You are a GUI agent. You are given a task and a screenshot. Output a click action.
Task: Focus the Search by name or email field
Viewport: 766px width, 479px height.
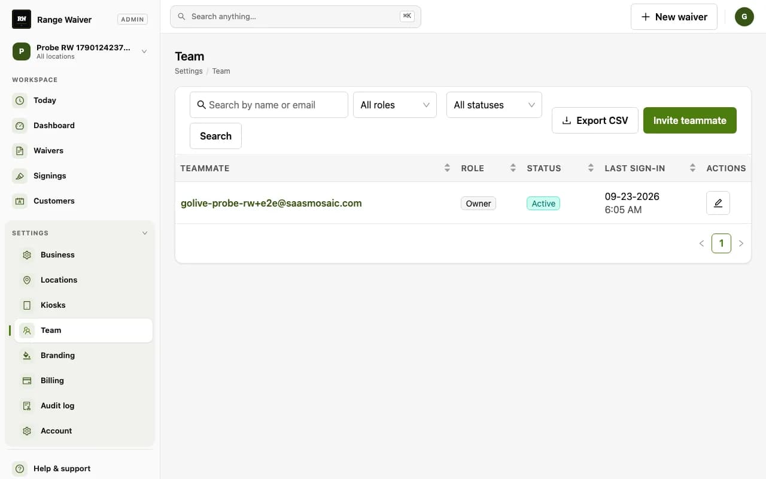269,105
